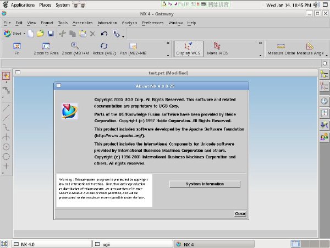Open the View toolbar options arrow

coord(168,56)
